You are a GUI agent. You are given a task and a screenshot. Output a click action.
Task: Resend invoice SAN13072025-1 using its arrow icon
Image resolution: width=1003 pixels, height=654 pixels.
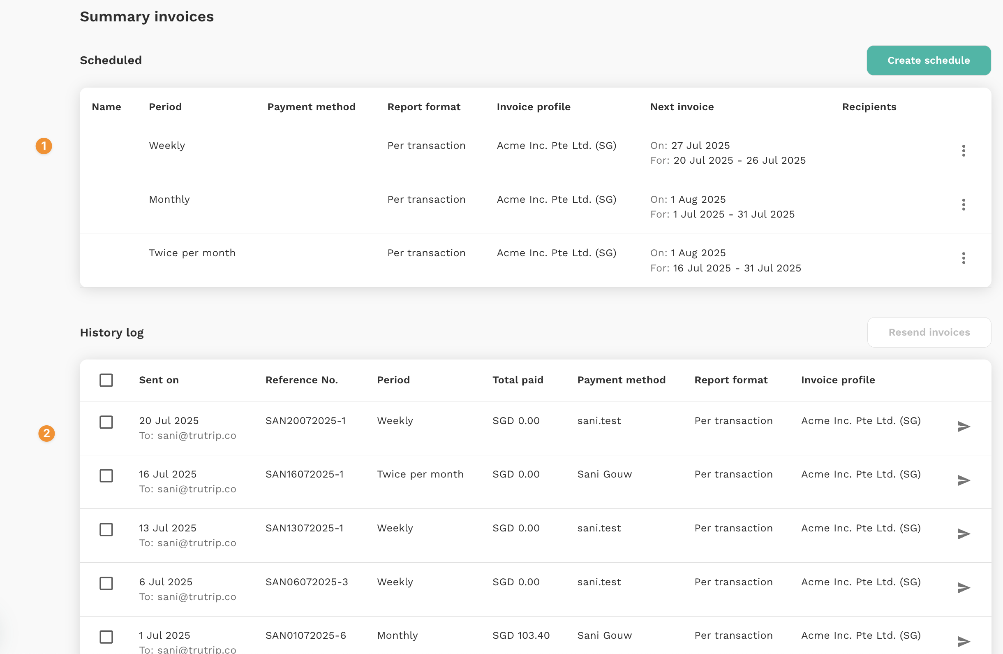point(964,534)
